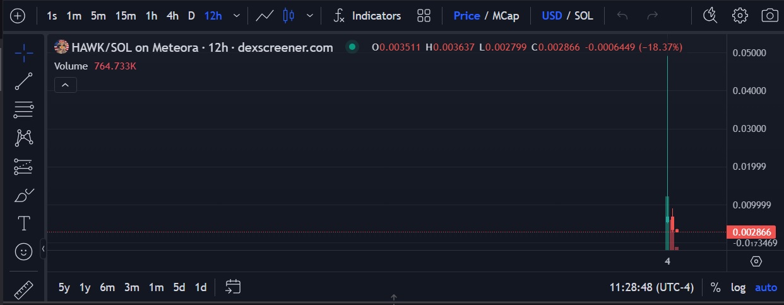Select the text annotation tool
This screenshot has height=305, width=784.
[x=23, y=224]
